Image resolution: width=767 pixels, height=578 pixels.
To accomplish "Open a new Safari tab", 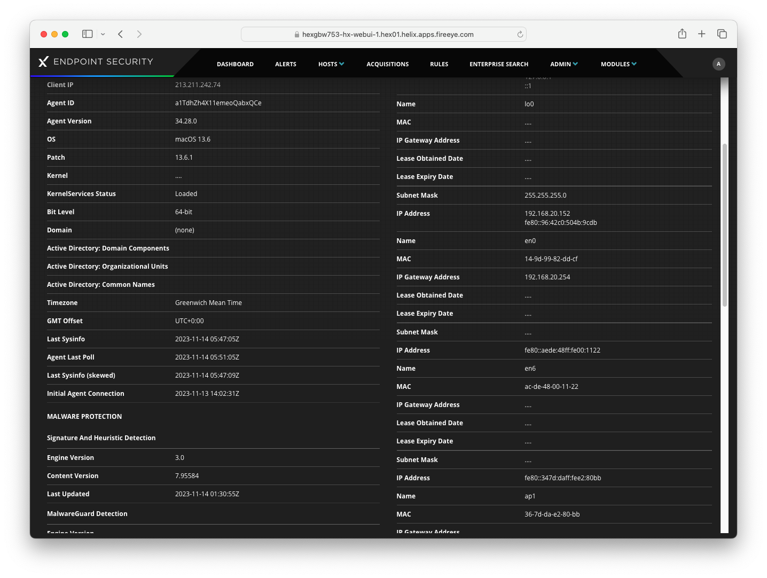I will (x=702, y=34).
